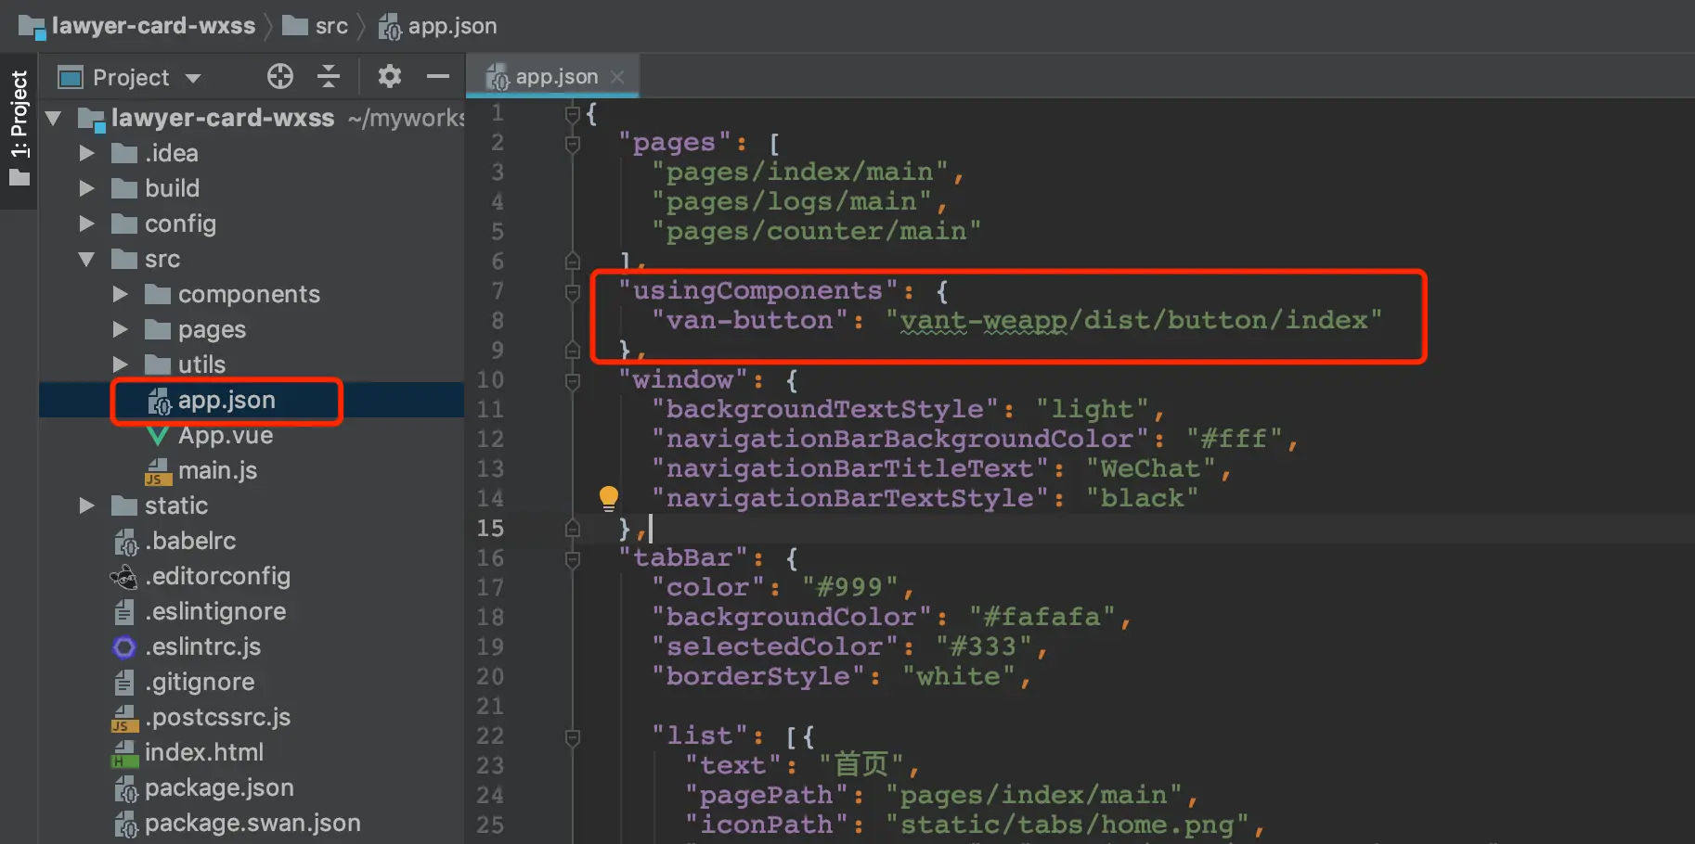
Task: Click the .editorconfig file icon
Action: coord(124,577)
